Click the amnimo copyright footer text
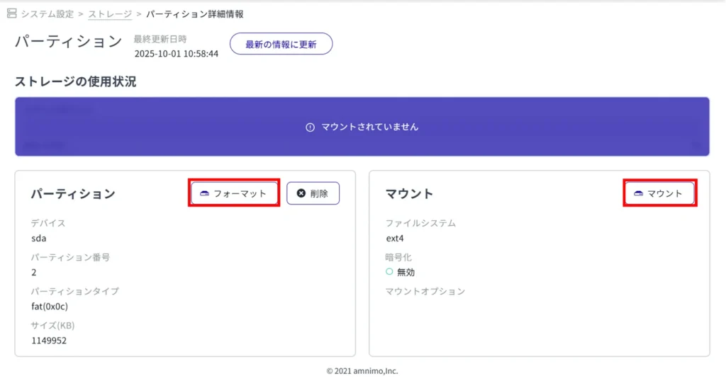Viewport: 726px width, 378px height. (x=362, y=370)
